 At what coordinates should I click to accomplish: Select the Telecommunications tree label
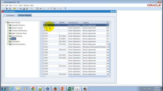(18, 44)
